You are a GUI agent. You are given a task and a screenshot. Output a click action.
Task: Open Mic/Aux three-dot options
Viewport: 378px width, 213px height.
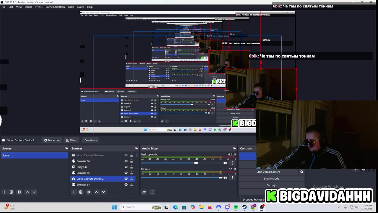tap(232, 178)
